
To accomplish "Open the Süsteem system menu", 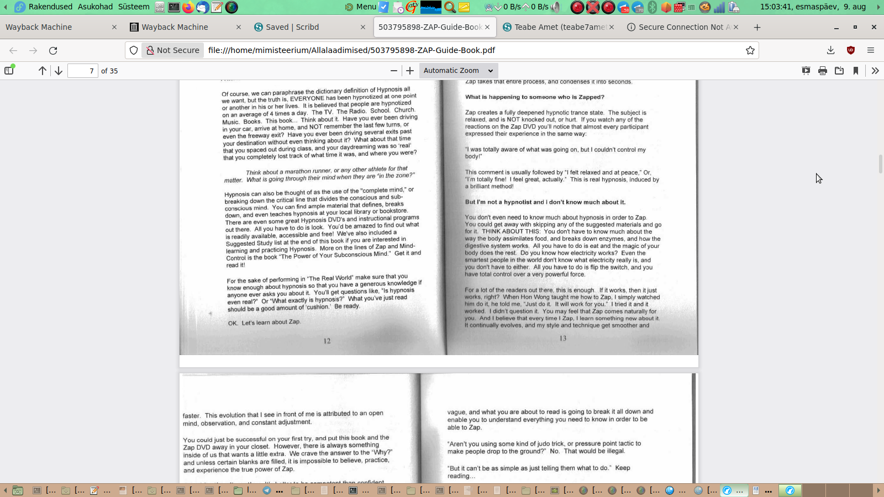I will pos(134,7).
